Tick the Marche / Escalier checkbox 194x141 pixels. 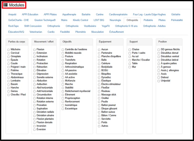[x=130, y=60]
